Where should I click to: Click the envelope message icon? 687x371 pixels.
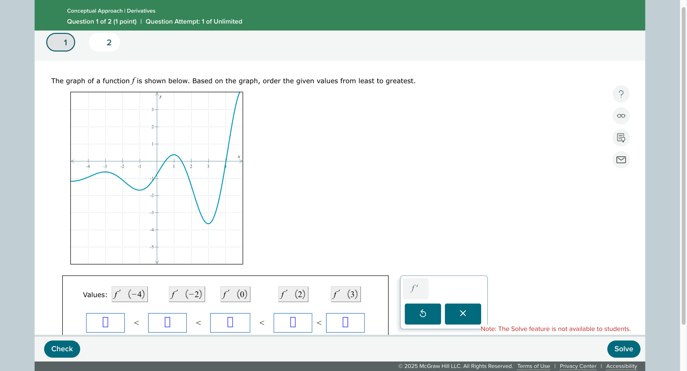pos(621,160)
